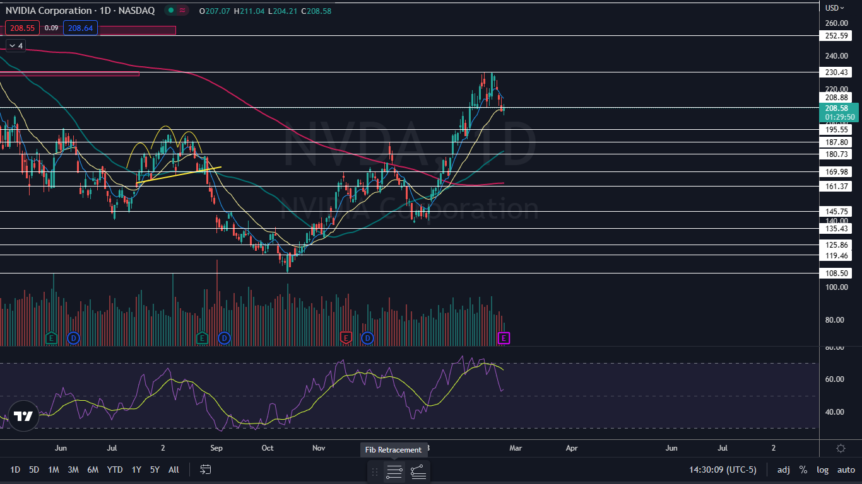Click the 187.80 price level label

tap(837, 142)
